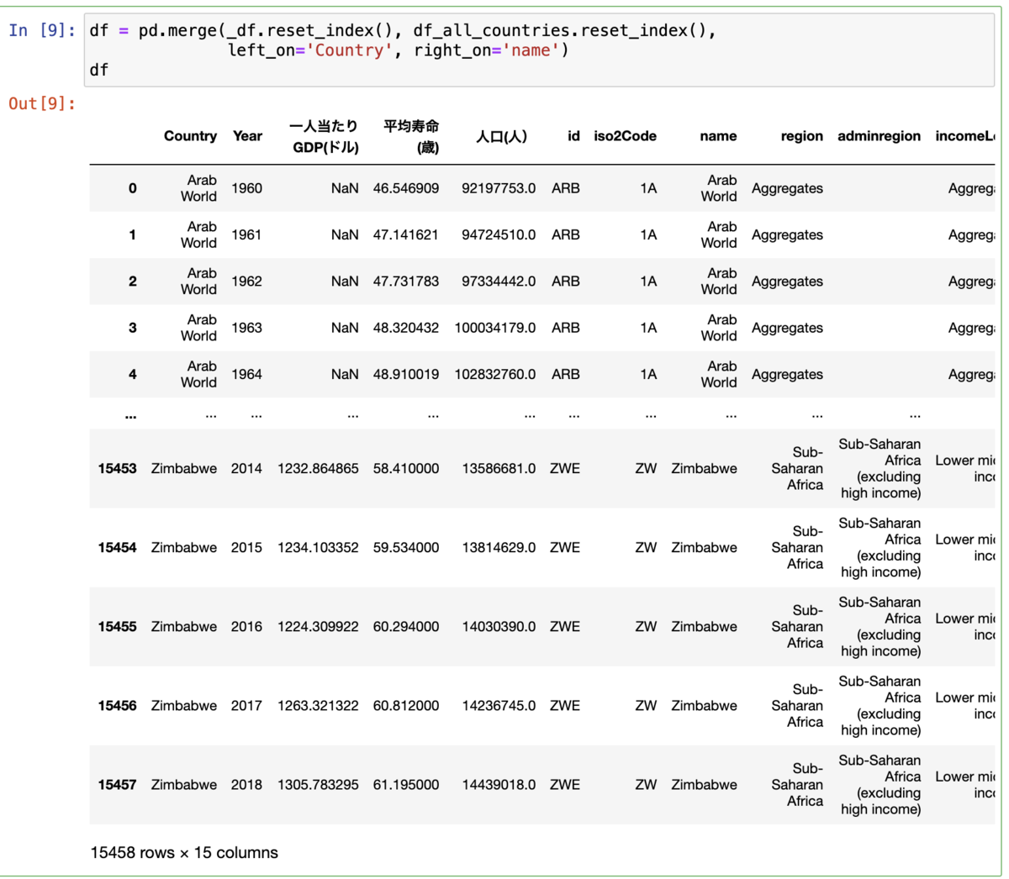Viewport: 1009px width, 879px height.
Task: Click the 1A iso2Code cell in row 4
Action: point(648,375)
